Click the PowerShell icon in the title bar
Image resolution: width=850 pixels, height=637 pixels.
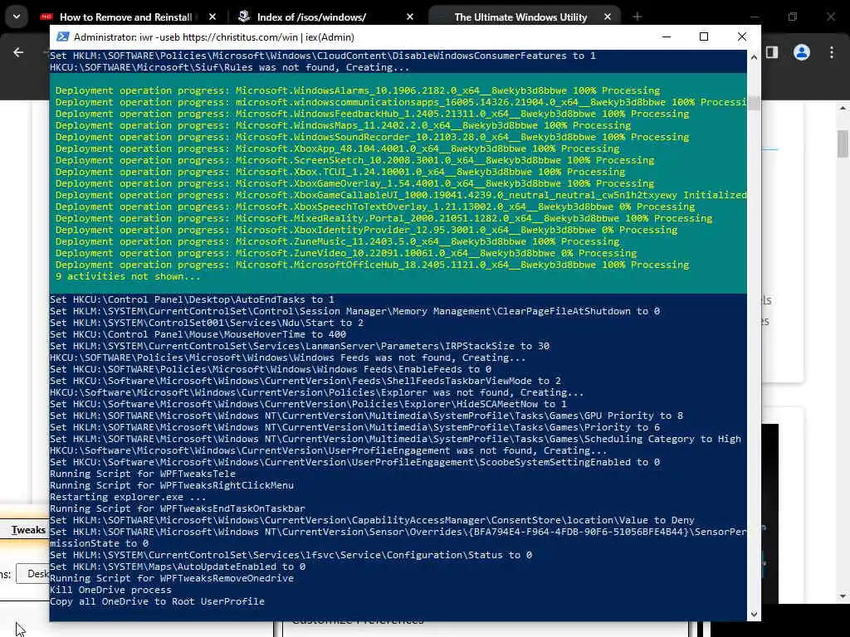(63, 36)
